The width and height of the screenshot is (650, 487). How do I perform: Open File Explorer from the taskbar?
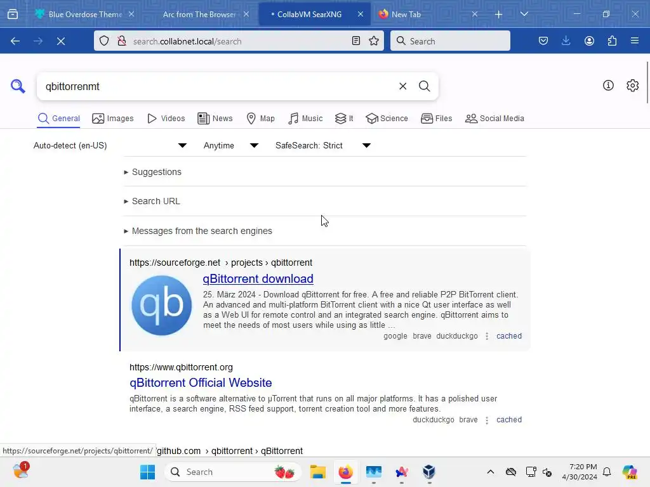tap(318, 472)
